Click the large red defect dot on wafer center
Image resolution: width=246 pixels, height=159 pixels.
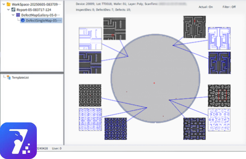[x=154, y=83]
